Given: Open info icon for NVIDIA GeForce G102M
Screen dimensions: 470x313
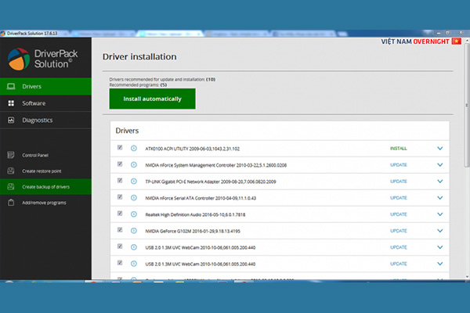Looking at the screenshot, I should [134, 231].
